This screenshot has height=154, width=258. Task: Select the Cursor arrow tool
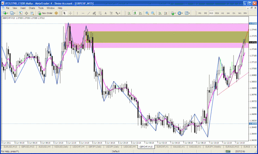[x=64, y=13]
